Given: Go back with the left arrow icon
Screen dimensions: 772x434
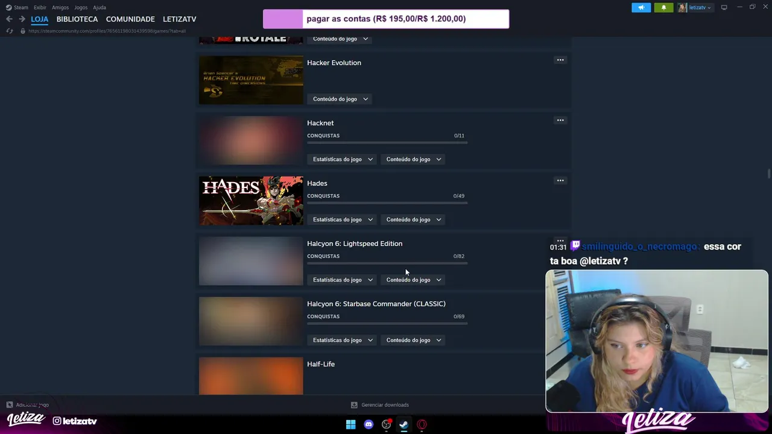Looking at the screenshot, I should [x=9, y=19].
